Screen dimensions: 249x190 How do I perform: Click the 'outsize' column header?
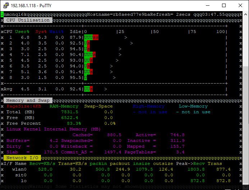coord(163,163)
